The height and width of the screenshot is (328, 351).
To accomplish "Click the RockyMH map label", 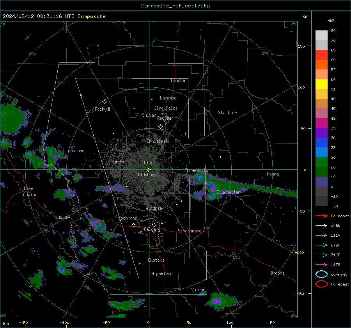I will click(103, 109).
